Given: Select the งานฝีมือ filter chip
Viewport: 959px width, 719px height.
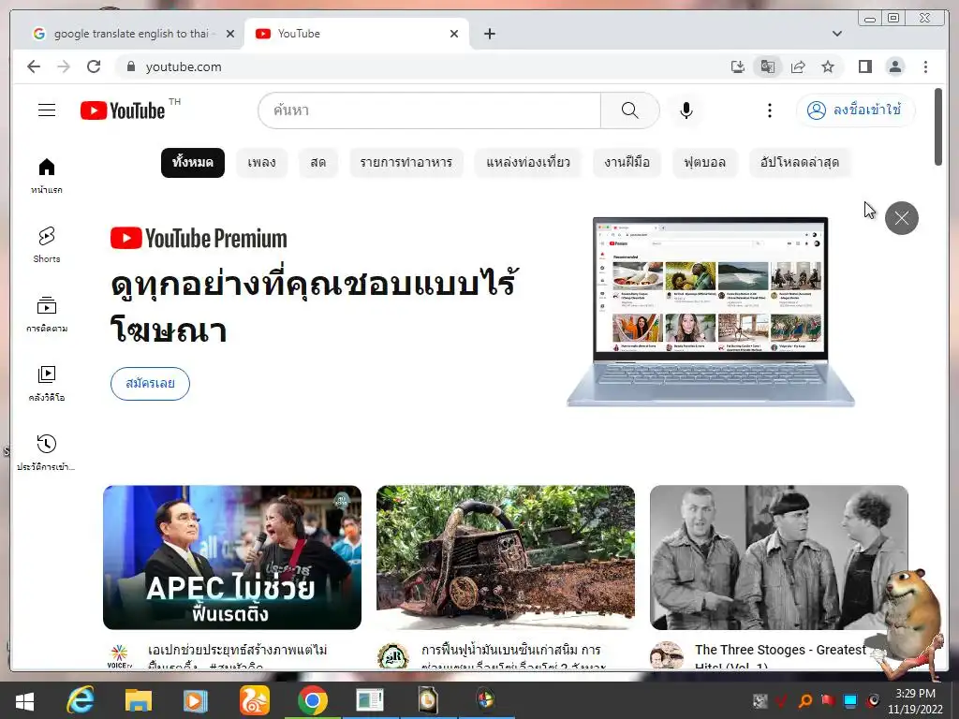Looking at the screenshot, I should (627, 163).
